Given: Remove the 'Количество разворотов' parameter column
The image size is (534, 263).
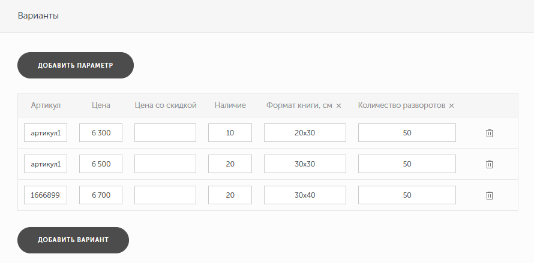Looking at the screenshot, I should tap(451, 106).
